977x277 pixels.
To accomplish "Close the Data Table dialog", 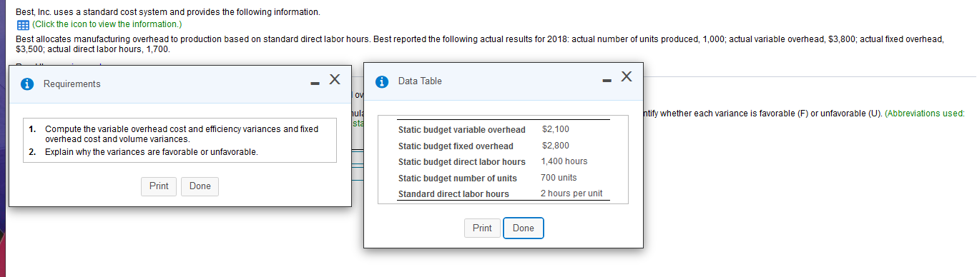I will pyautogui.click(x=627, y=76).
